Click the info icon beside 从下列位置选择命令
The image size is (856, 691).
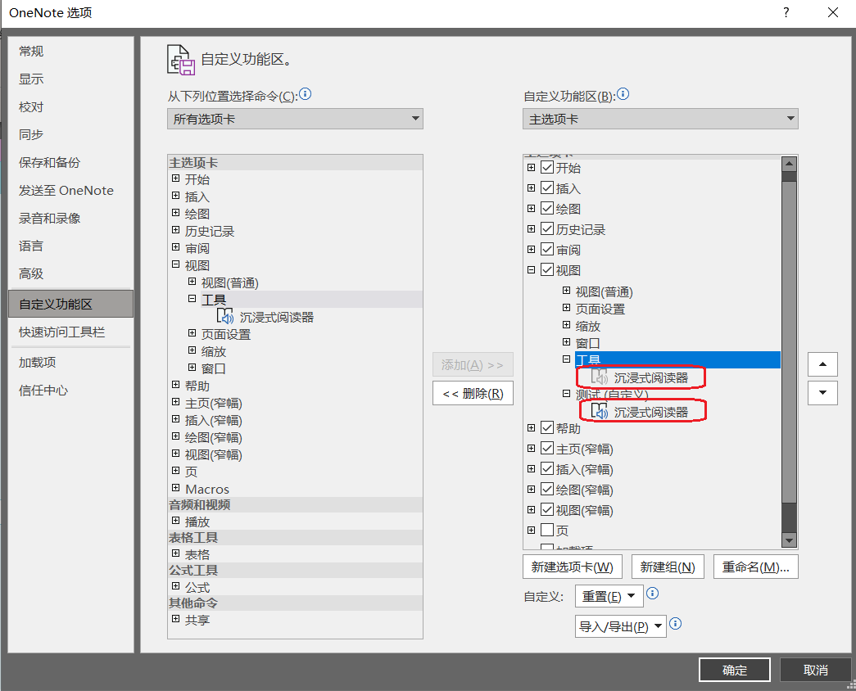(x=305, y=94)
